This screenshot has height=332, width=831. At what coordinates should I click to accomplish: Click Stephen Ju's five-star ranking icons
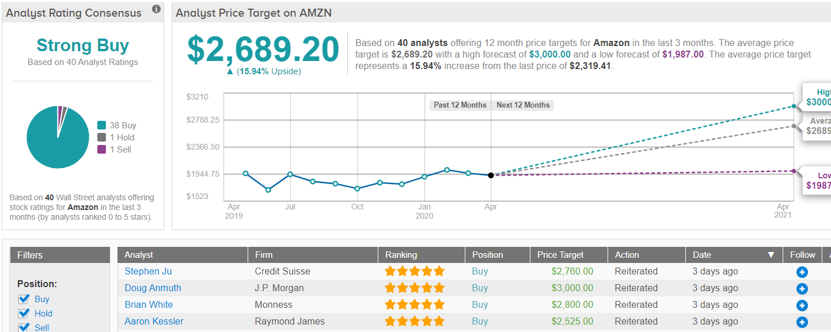pos(415,272)
